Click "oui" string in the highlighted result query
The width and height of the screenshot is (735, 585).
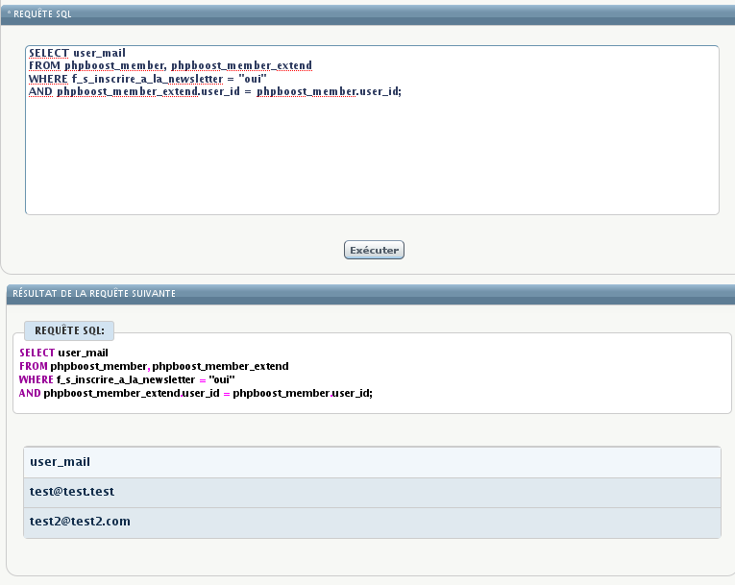point(222,379)
